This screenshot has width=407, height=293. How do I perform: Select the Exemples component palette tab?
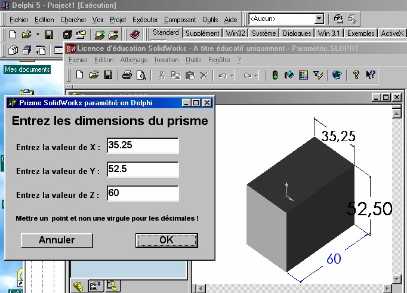pos(361,33)
